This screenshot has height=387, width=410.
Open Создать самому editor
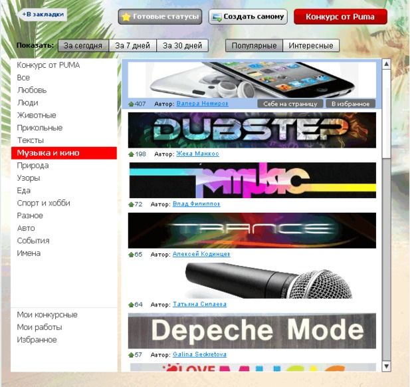click(248, 17)
